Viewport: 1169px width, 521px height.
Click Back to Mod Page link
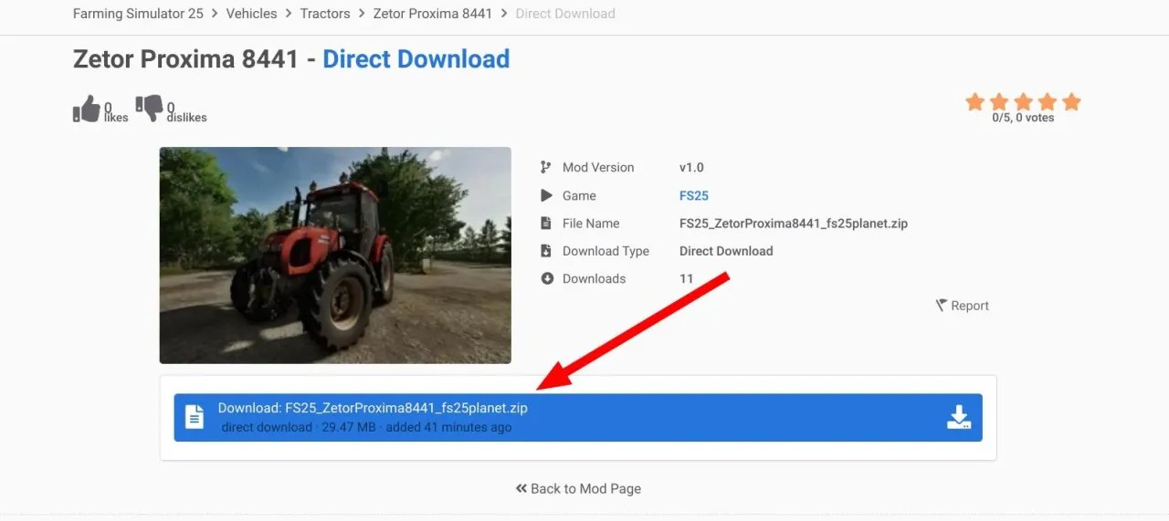[x=578, y=488]
